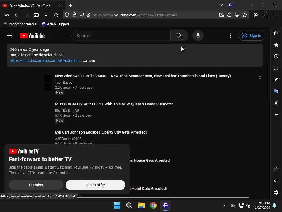Screen dimensions: 282x212
Task: Click Import bookmarks in bookmarks bar
Action: pos(21,24)
